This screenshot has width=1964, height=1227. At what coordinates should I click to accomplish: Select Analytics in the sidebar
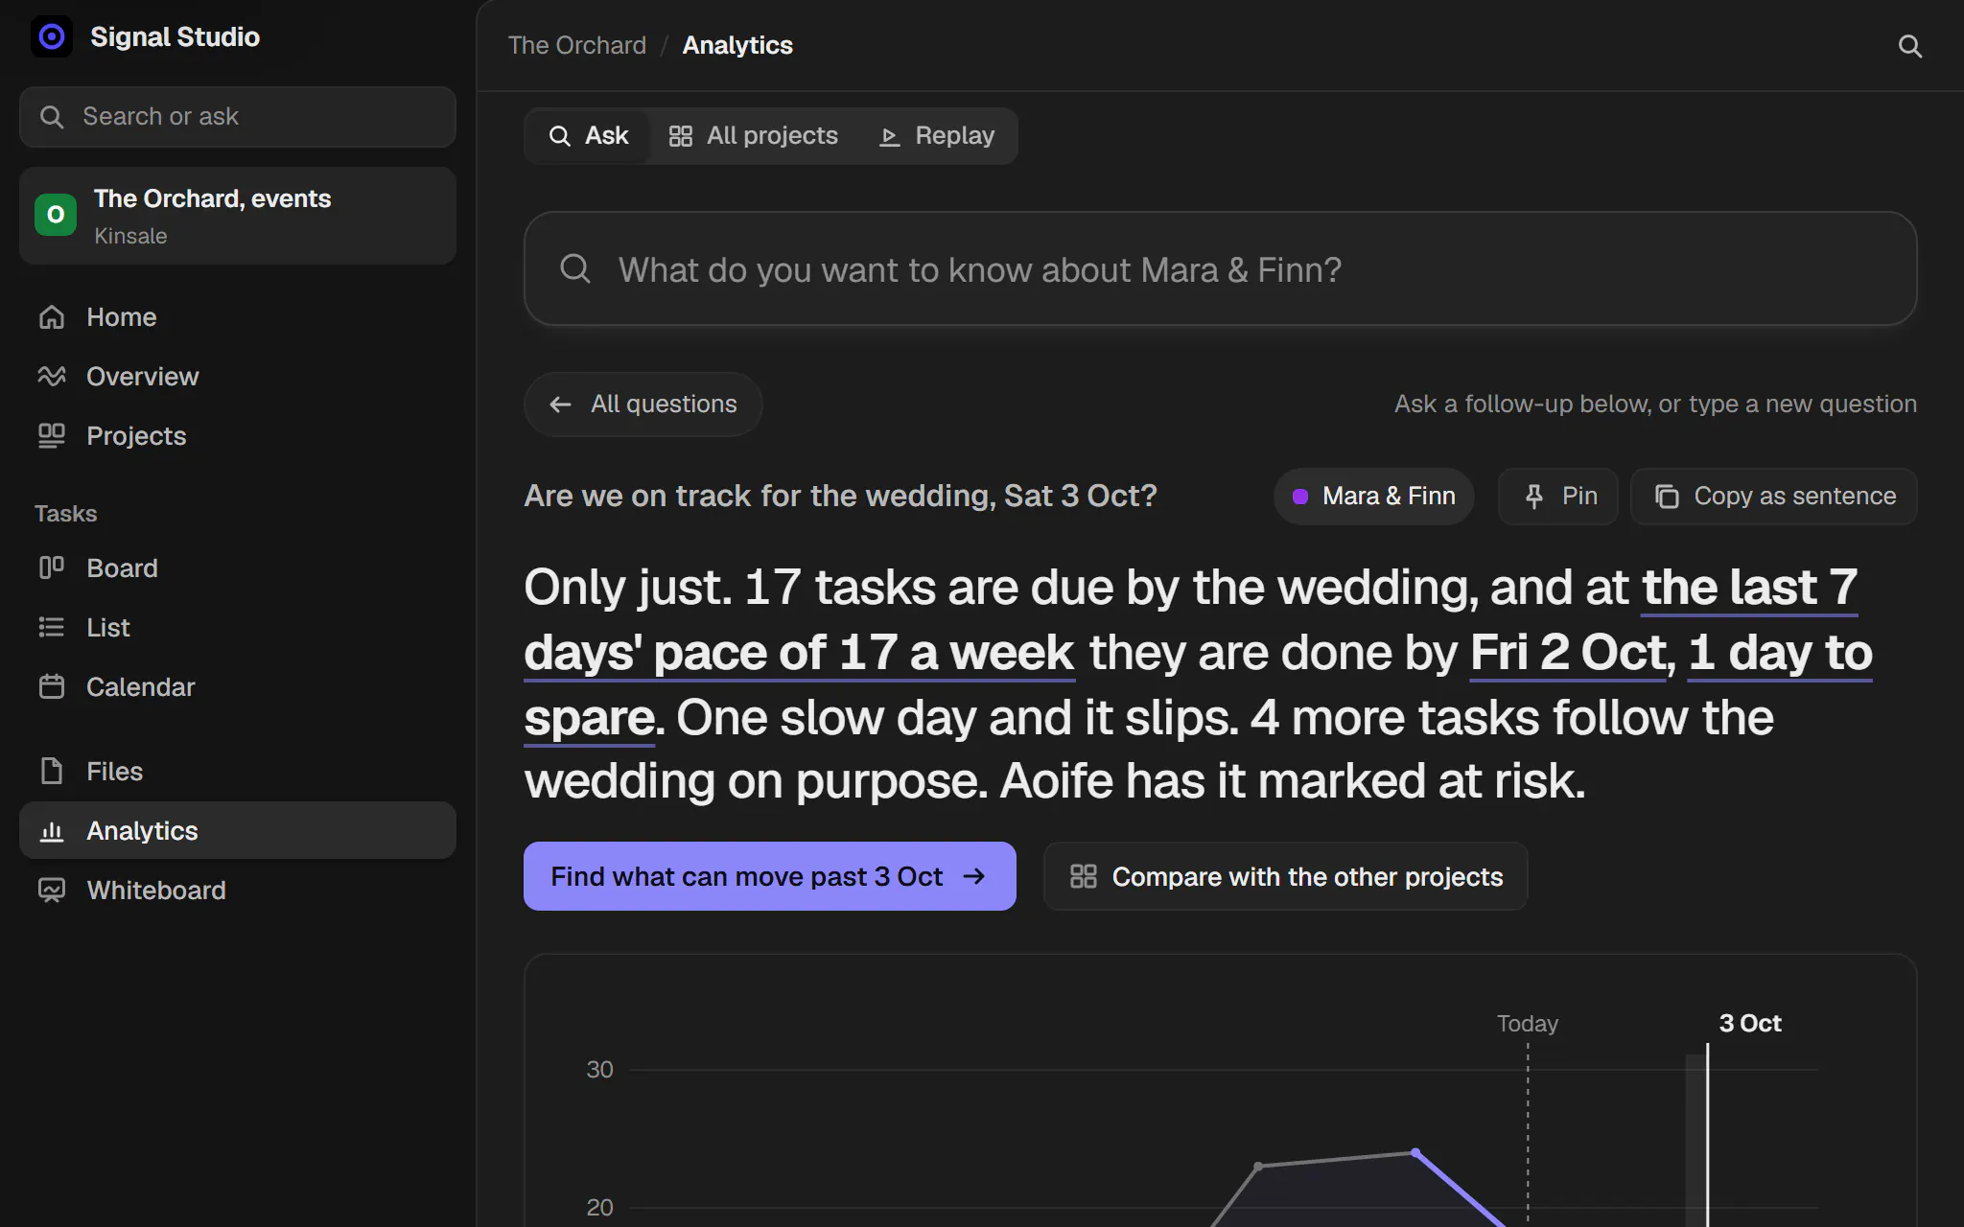tap(238, 831)
